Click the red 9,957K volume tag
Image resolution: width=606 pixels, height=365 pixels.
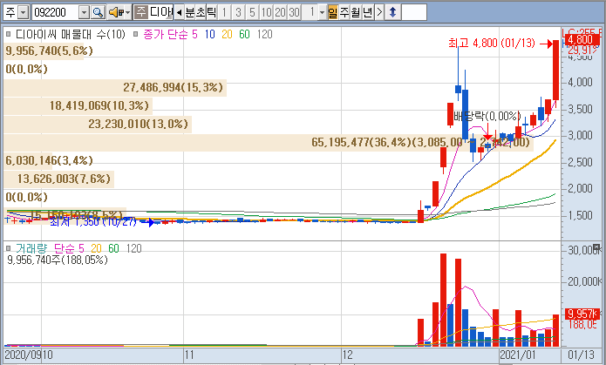pyautogui.click(x=582, y=314)
